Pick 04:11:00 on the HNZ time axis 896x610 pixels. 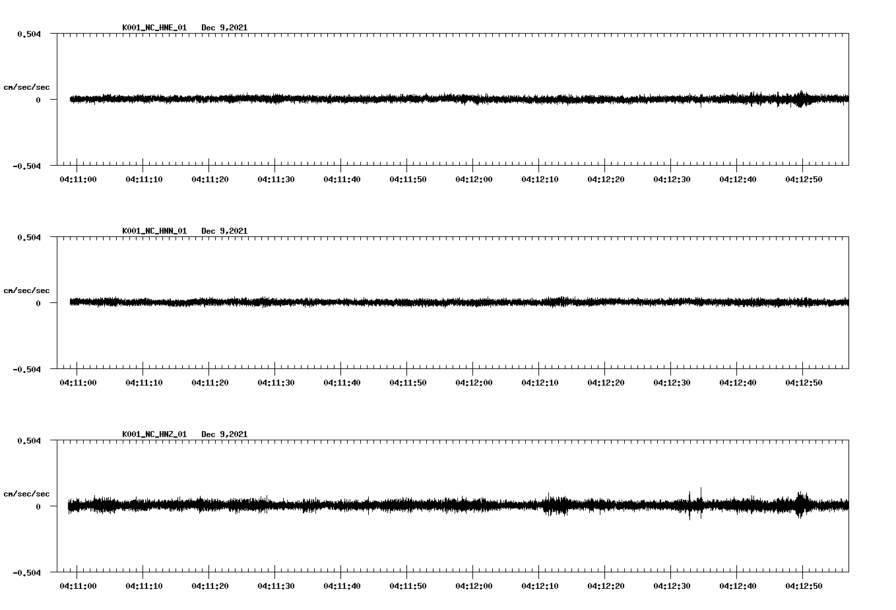78,586
